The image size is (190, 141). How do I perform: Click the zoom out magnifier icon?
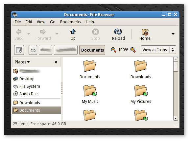pyautogui.click(x=113, y=50)
